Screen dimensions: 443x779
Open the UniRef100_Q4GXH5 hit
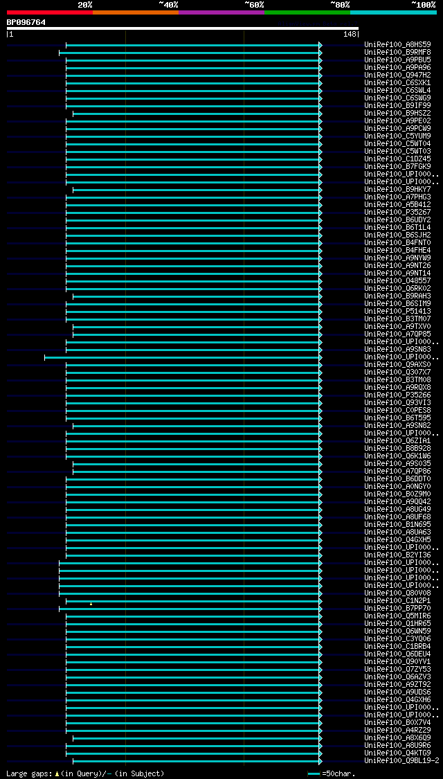[397, 540]
